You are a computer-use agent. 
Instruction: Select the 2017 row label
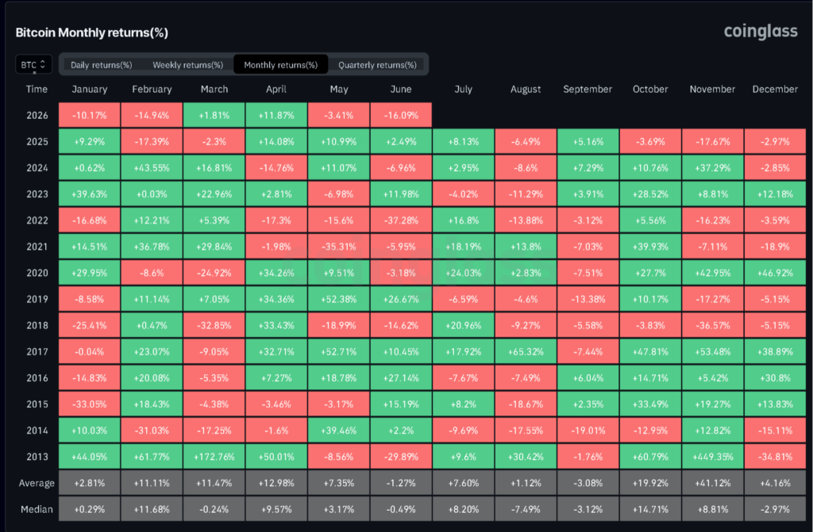tap(37, 352)
